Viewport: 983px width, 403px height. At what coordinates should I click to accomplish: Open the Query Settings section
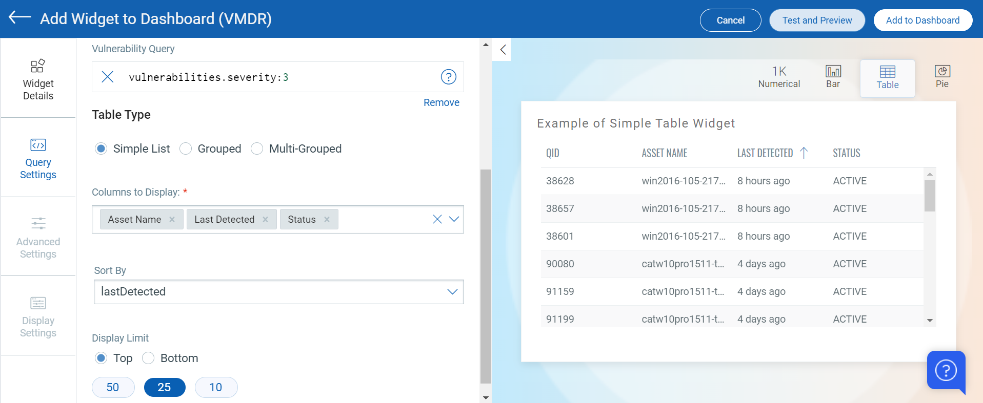coord(38,159)
